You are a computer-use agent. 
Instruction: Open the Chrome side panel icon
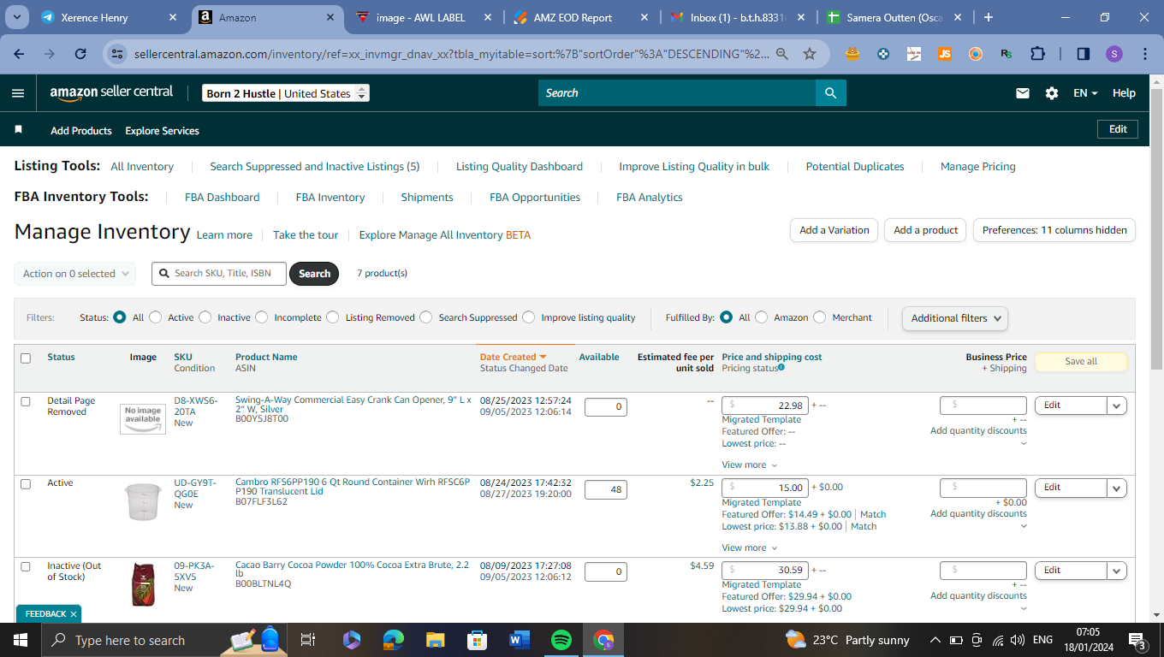1084,54
